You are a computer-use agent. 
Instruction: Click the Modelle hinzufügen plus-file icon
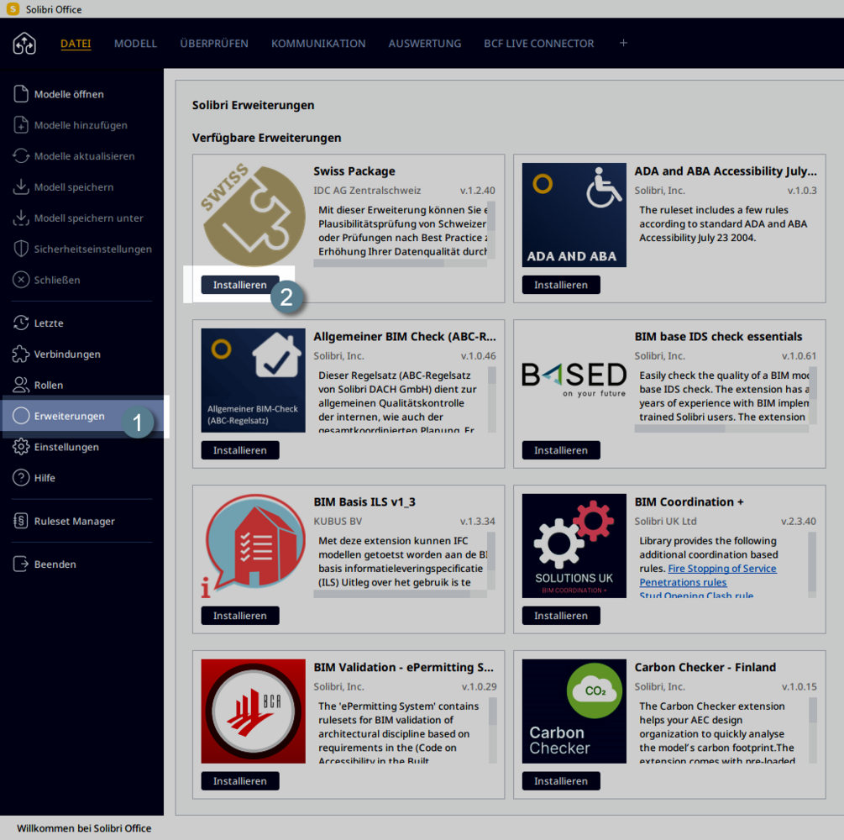pyautogui.click(x=20, y=125)
